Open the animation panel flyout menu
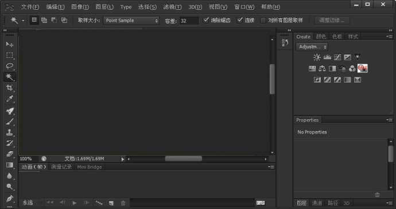Image resolution: width=396 pixels, height=209 pixels. (271, 167)
